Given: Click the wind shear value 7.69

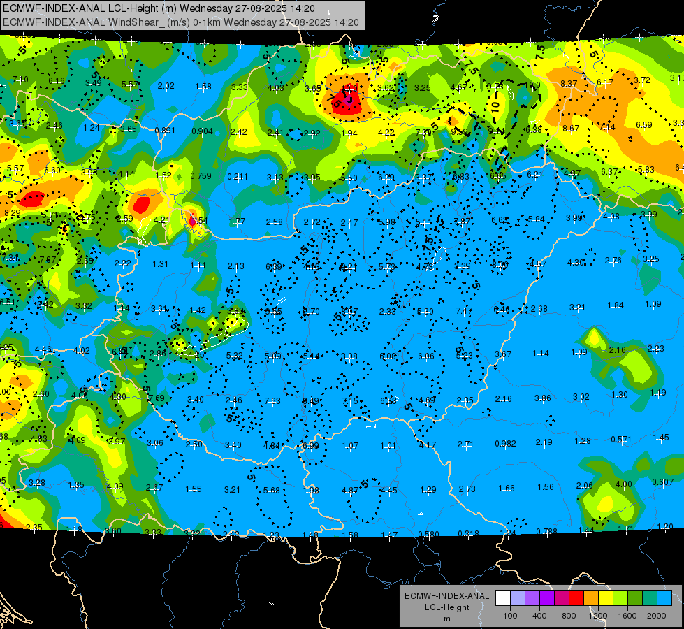Looking at the screenshot, I should pyautogui.click(x=157, y=398).
